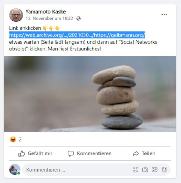Click the laughing reaction emoji icon
This screenshot has width=181, height=183.
click(x=13, y=139)
